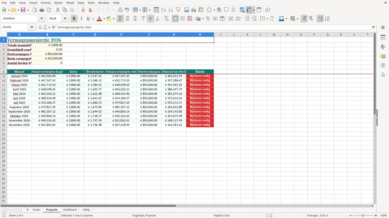Open special character dropdown arrow
This screenshot has width=389, height=218.
pos(214,10)
